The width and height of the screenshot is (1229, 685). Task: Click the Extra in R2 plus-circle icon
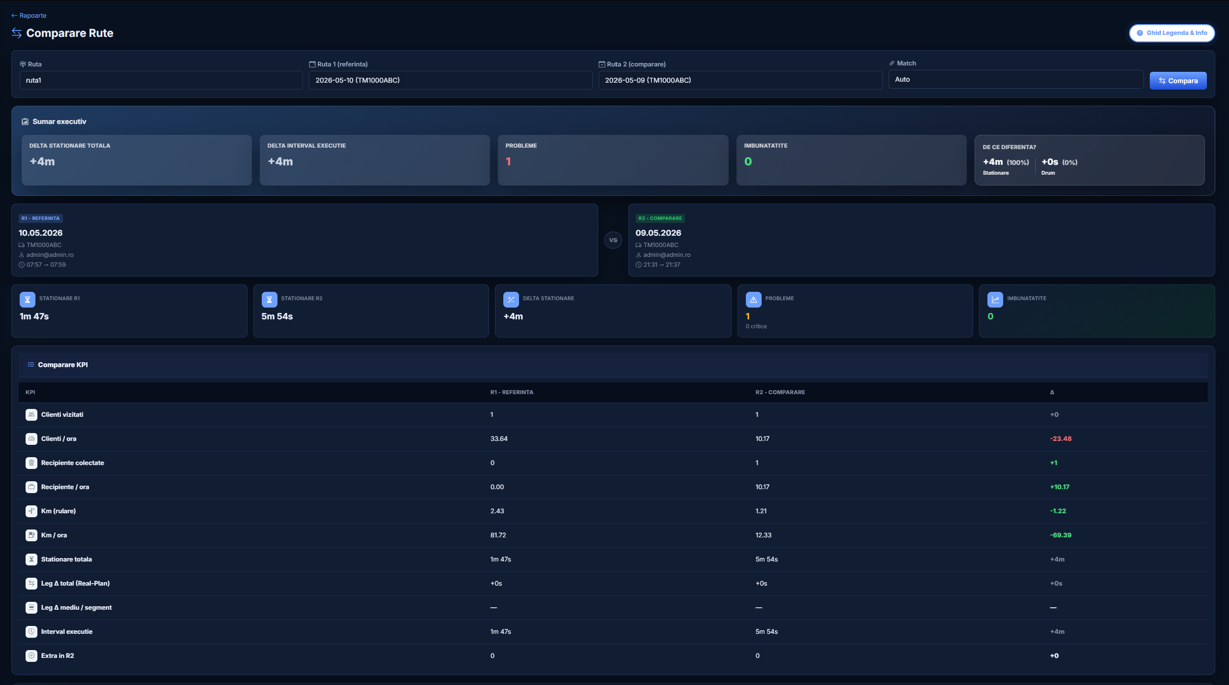(31, 656)
